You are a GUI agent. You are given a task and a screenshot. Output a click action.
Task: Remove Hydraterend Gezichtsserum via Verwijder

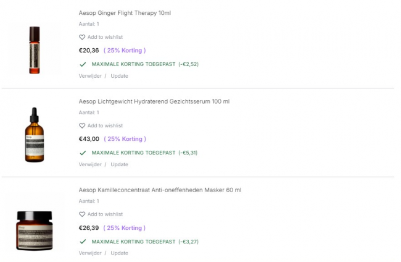[x=90, y=164]
